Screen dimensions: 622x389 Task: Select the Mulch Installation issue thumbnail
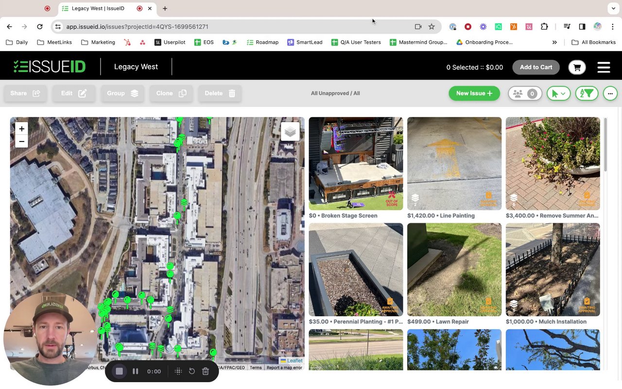click(x=553, y=269)
